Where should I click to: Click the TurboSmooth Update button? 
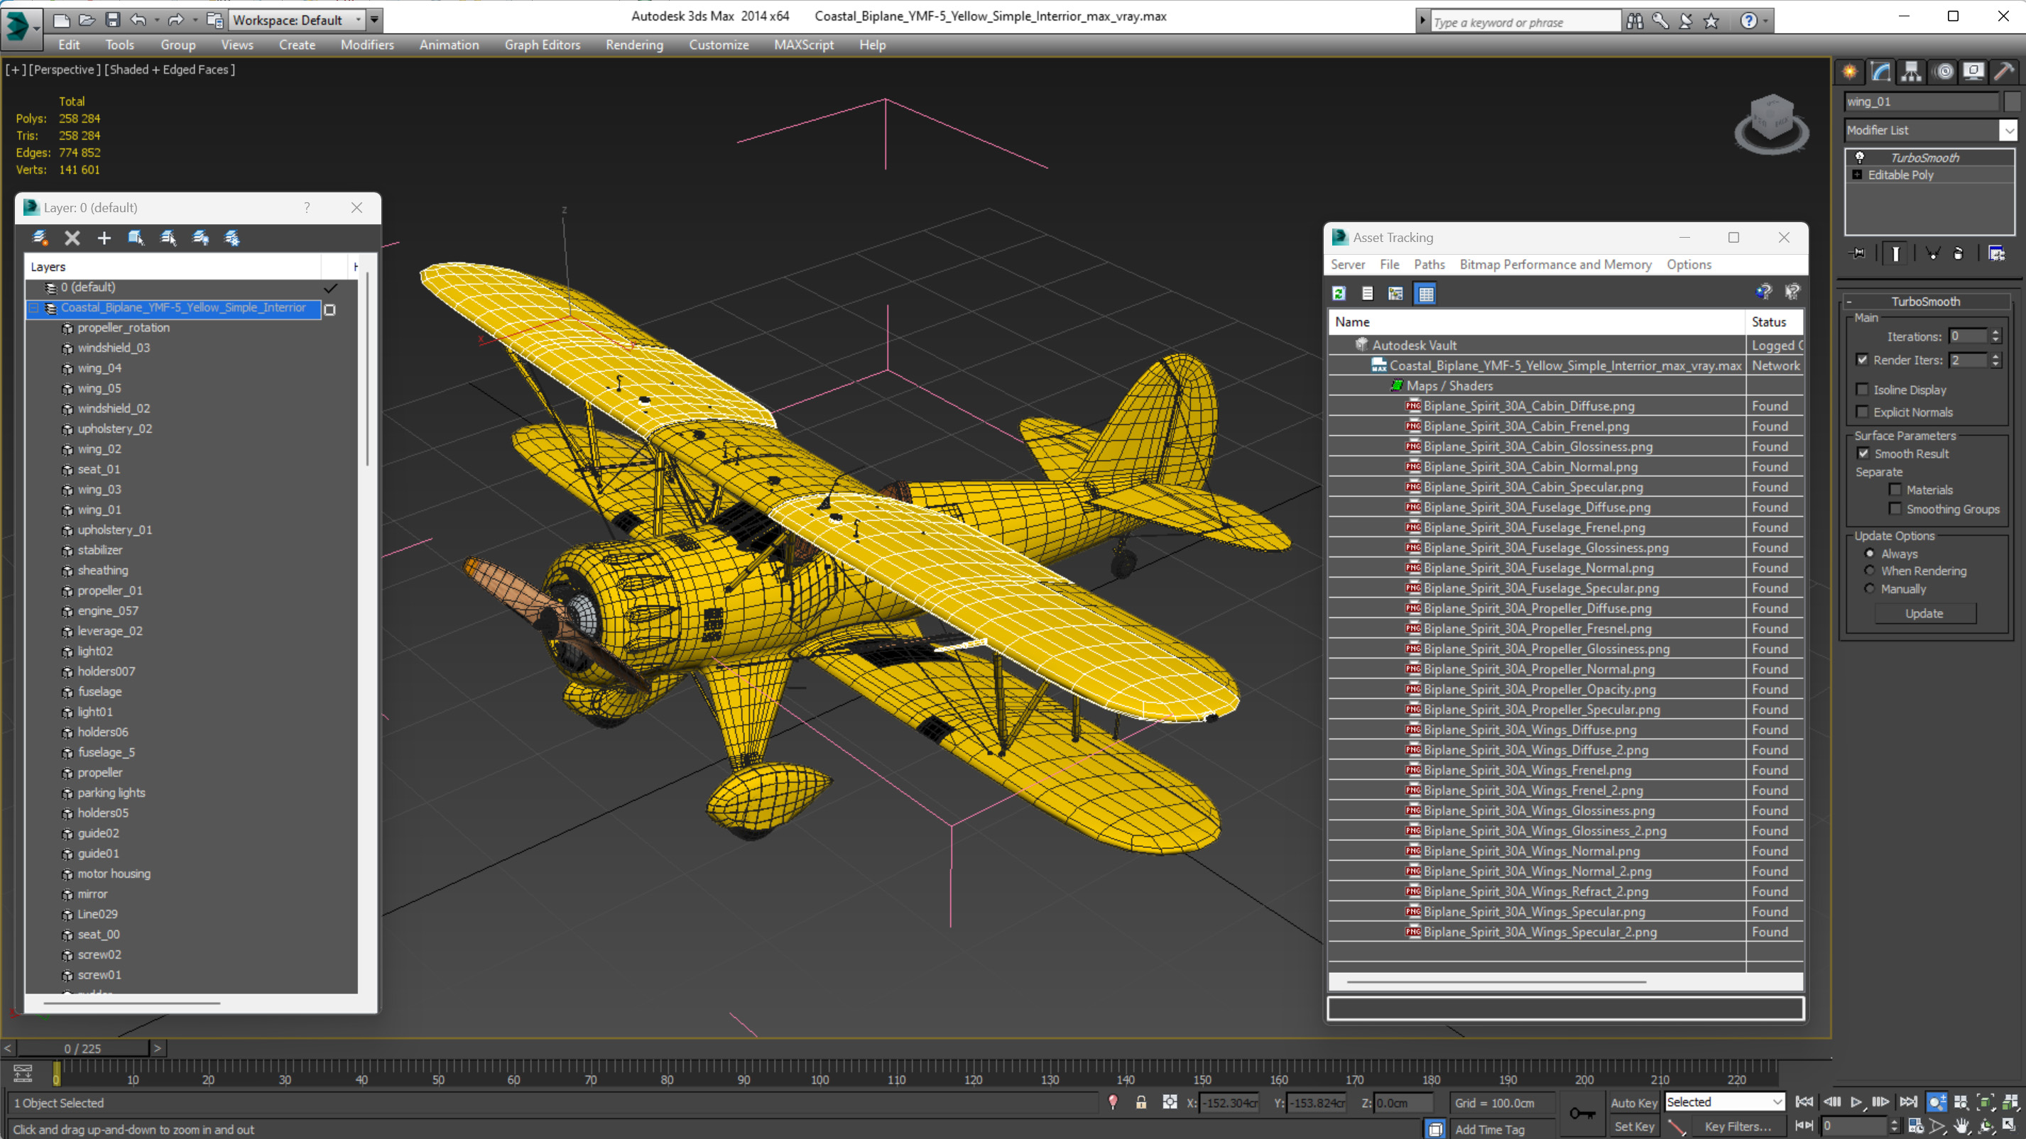(1924, 614)
